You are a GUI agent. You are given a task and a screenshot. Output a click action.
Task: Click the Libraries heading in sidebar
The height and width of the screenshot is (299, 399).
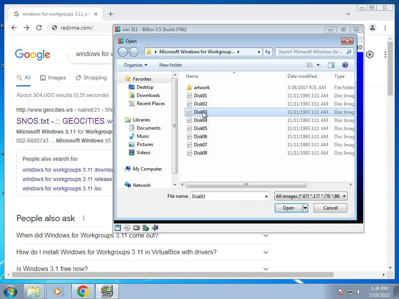click(141, 120)
